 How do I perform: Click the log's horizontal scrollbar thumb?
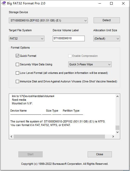click(59, 136)
